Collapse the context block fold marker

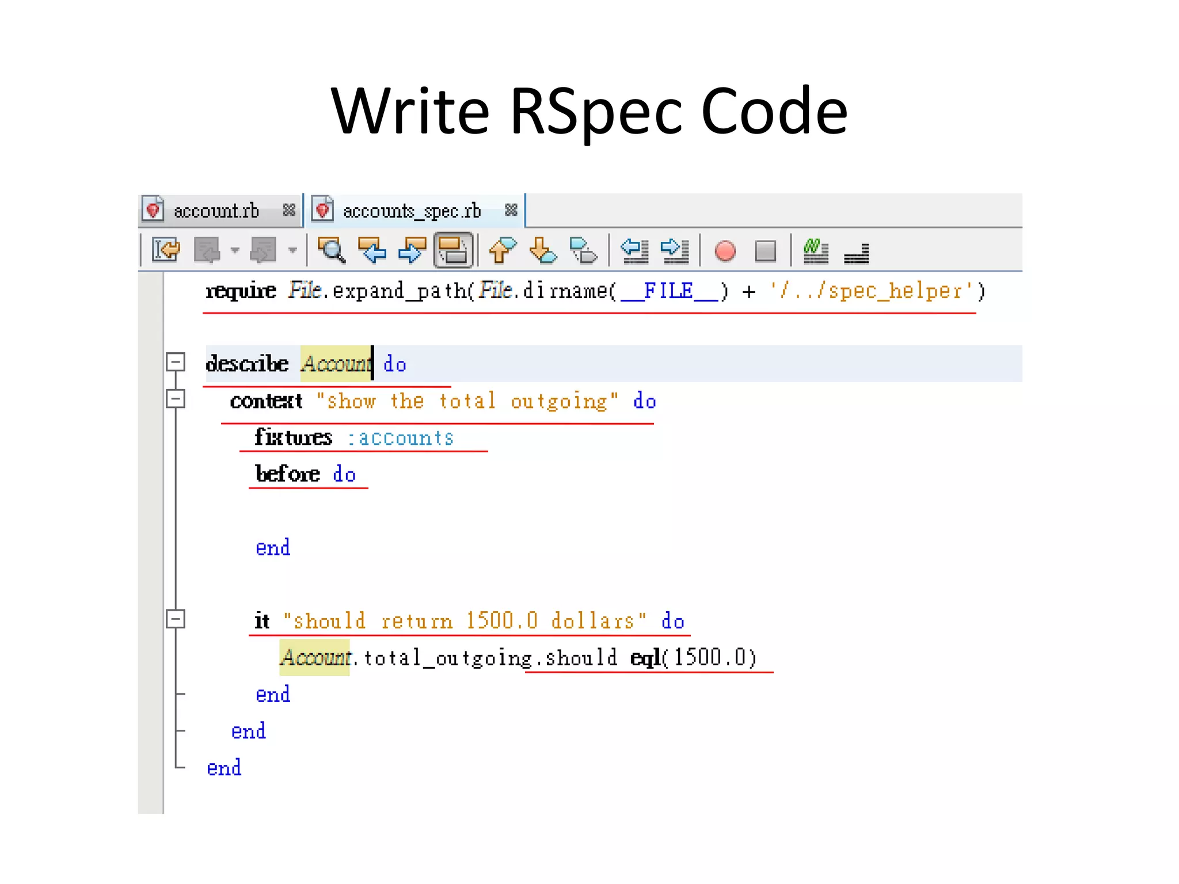176,399
